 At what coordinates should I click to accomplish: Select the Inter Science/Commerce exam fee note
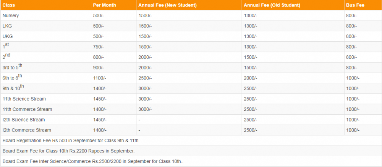(x=93, y=161)
